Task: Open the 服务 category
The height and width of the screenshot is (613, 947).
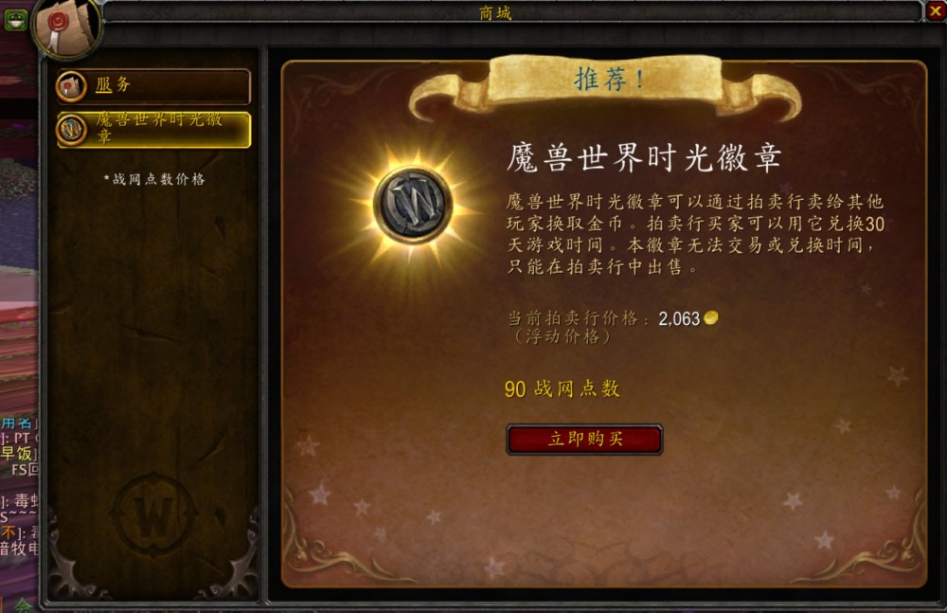Action: tap(153, 86)
